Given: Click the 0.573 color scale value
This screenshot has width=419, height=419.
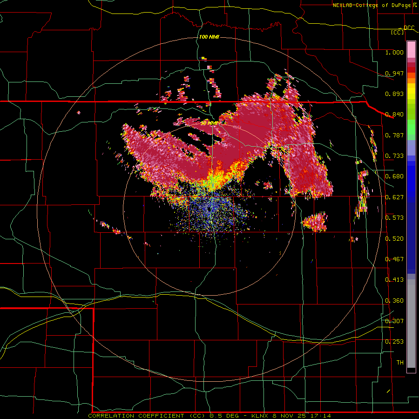Looking at the screenshot, I should (394, 218).
